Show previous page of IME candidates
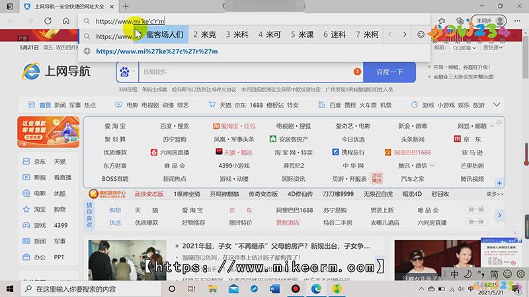529x297 pixels. (390, 34)
